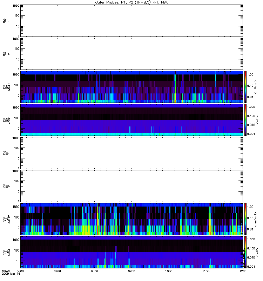The image size is (263, 281).
Task: Select the thb fbk edc12 spectrogram panel
Action: 131,87
